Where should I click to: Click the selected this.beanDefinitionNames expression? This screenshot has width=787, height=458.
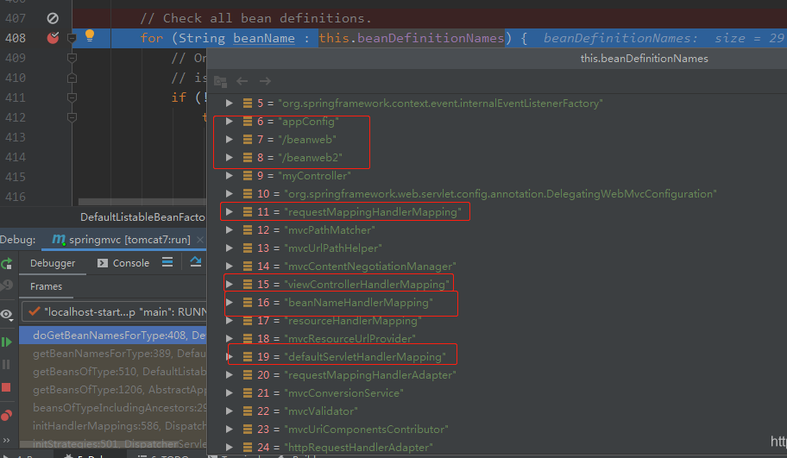[x=411, y=38]
